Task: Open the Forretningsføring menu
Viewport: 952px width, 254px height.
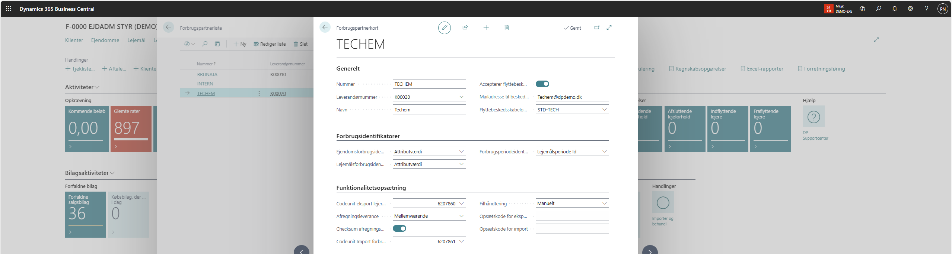Action: [821, 69]
